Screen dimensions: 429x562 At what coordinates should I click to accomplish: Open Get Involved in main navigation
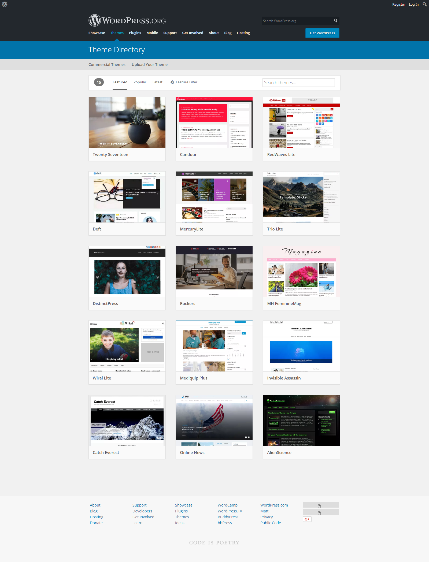click(x=193, y=33)
